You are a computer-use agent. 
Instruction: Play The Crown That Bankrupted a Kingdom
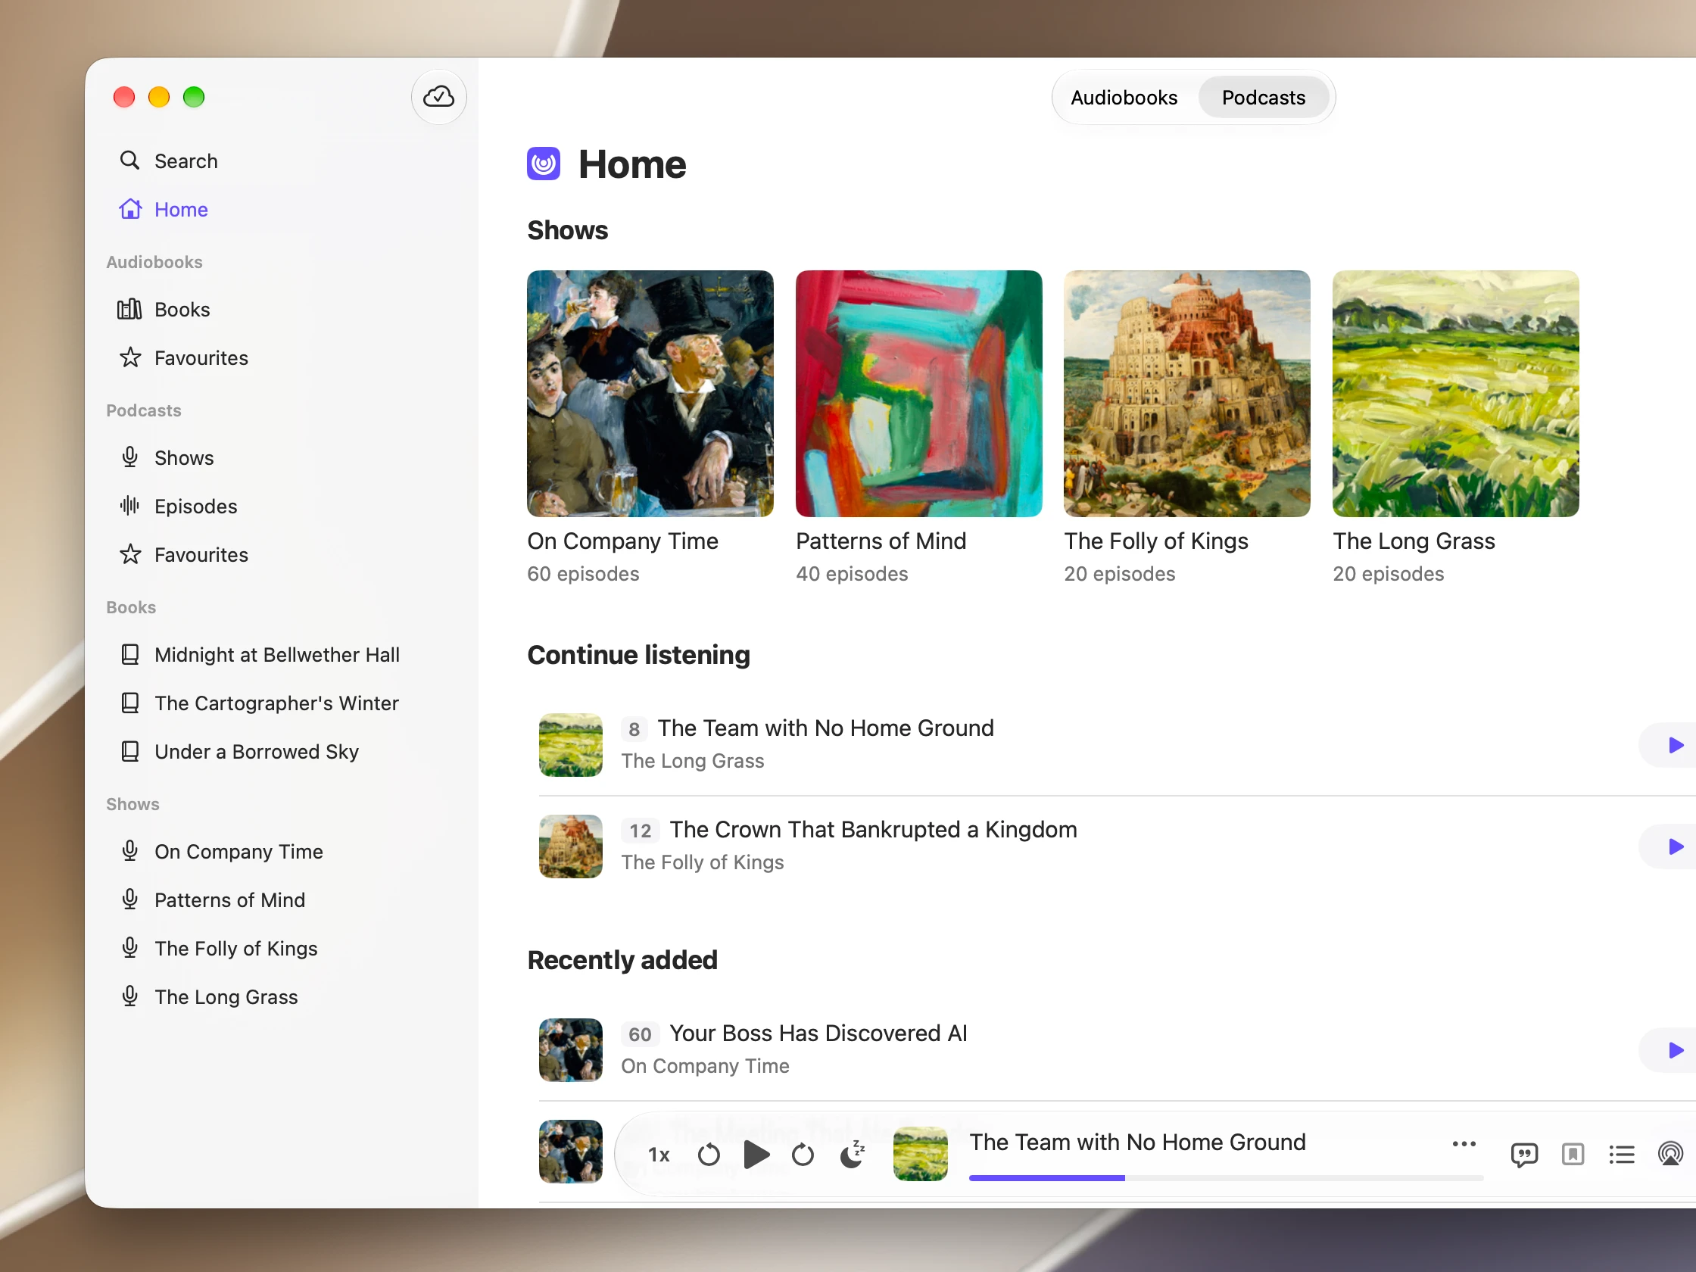pyautogui.click(x=1676, y=846)
